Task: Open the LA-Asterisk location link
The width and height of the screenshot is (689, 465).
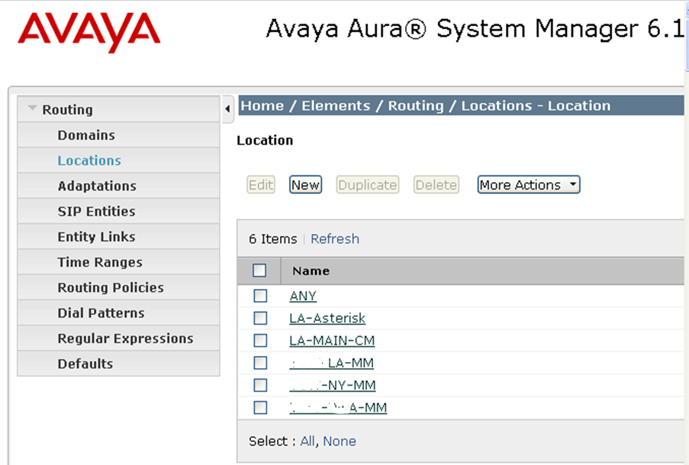Action: click(327, 318)
